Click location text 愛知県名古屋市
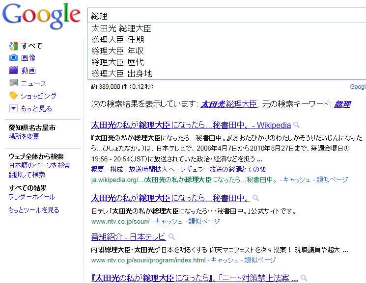Image resolution: width=366 pixels, height=283 pixels. point(32,128)
